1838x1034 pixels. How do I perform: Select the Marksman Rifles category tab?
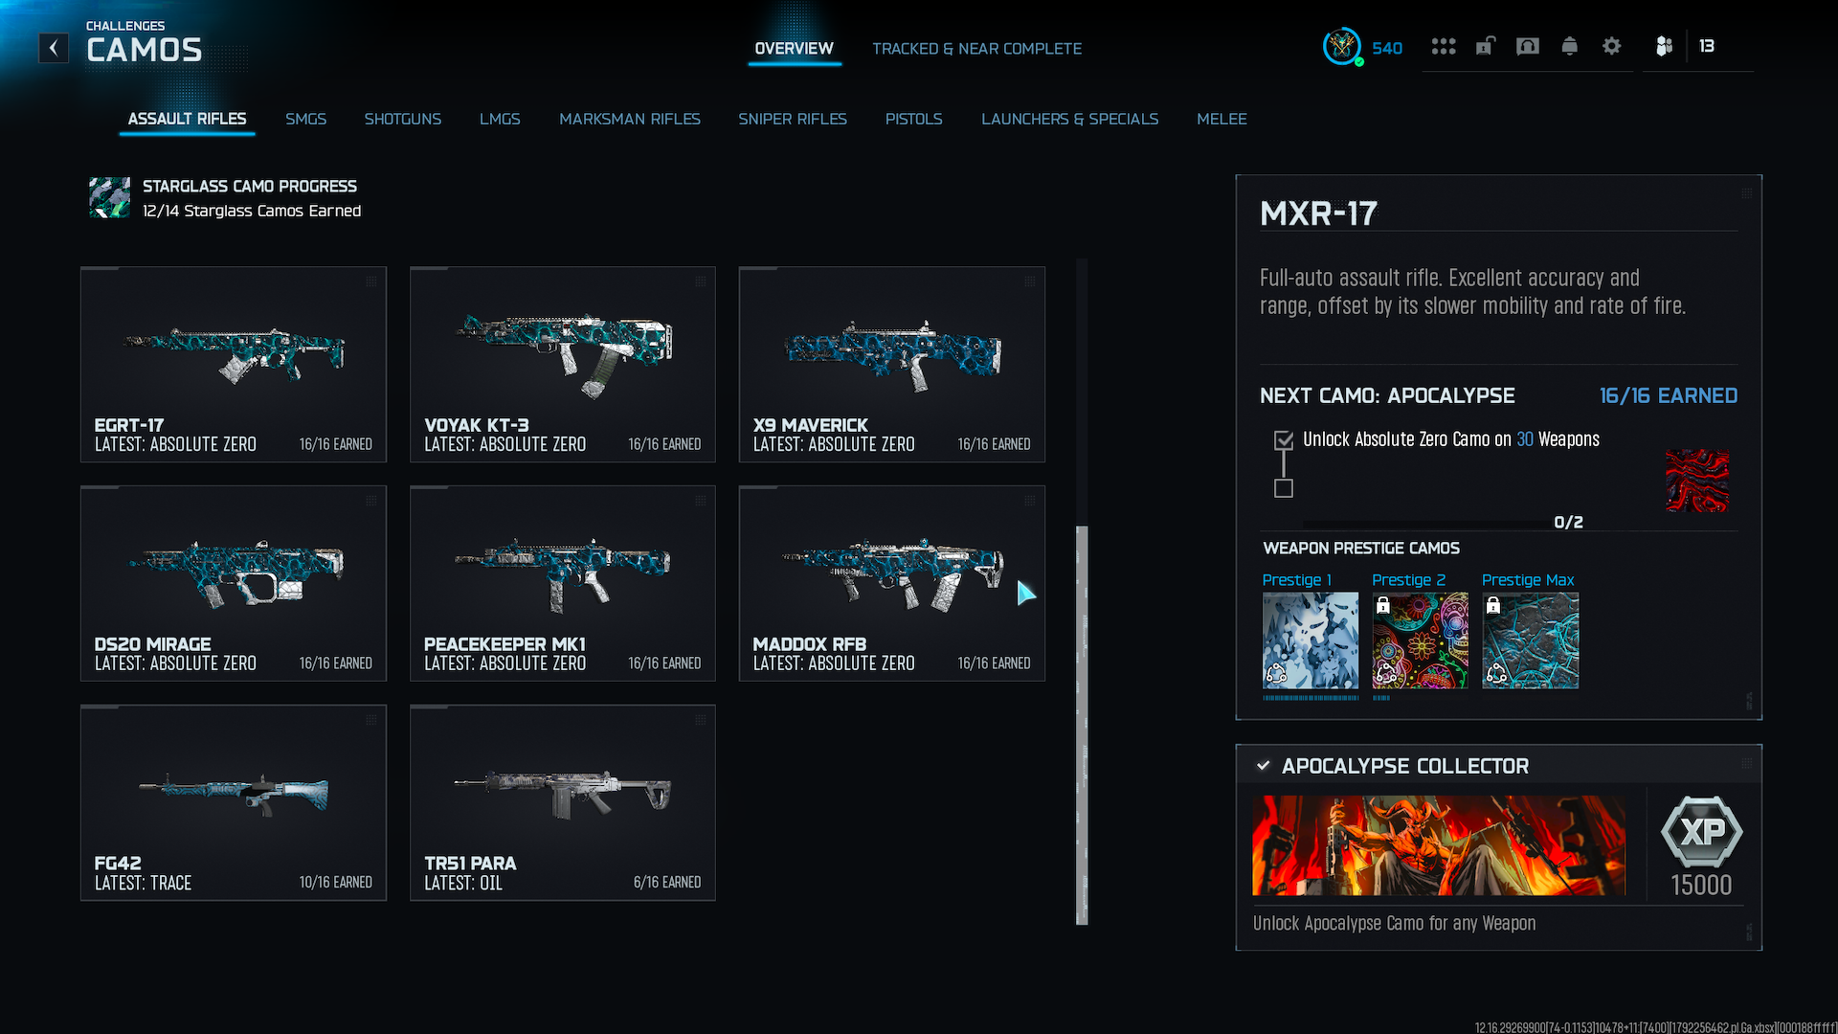click(x=630, y=119)
